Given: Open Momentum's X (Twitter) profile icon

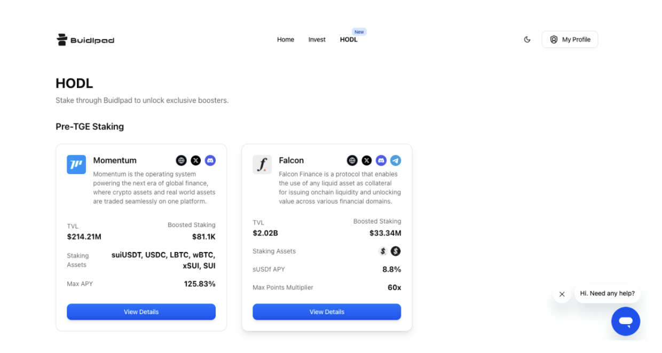Looking at the screenshot, I should [x=196, y=160].
